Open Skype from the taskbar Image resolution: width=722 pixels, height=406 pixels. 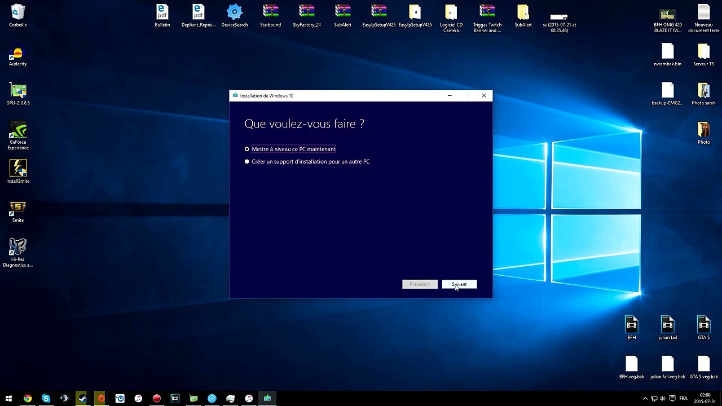point(46,398)
